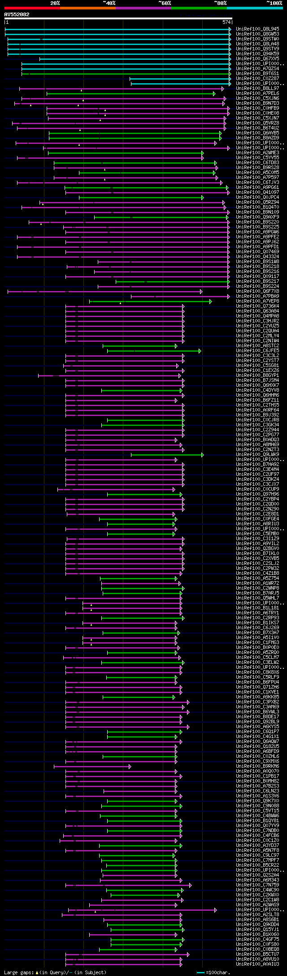The width and height of the screenshot is (287, 976).
Task: Click the purple ~60% identity color swatch
Action: [x=143, y=8]
